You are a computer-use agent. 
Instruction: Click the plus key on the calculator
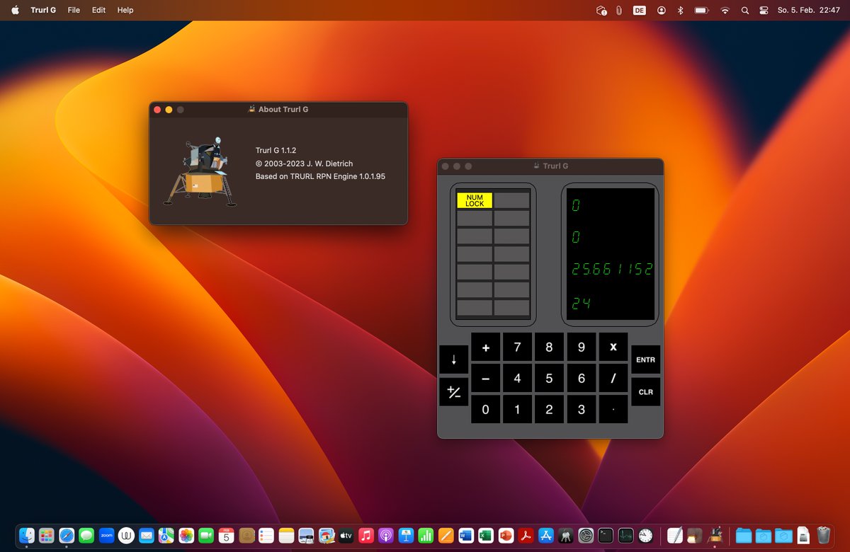pos(486,347)
